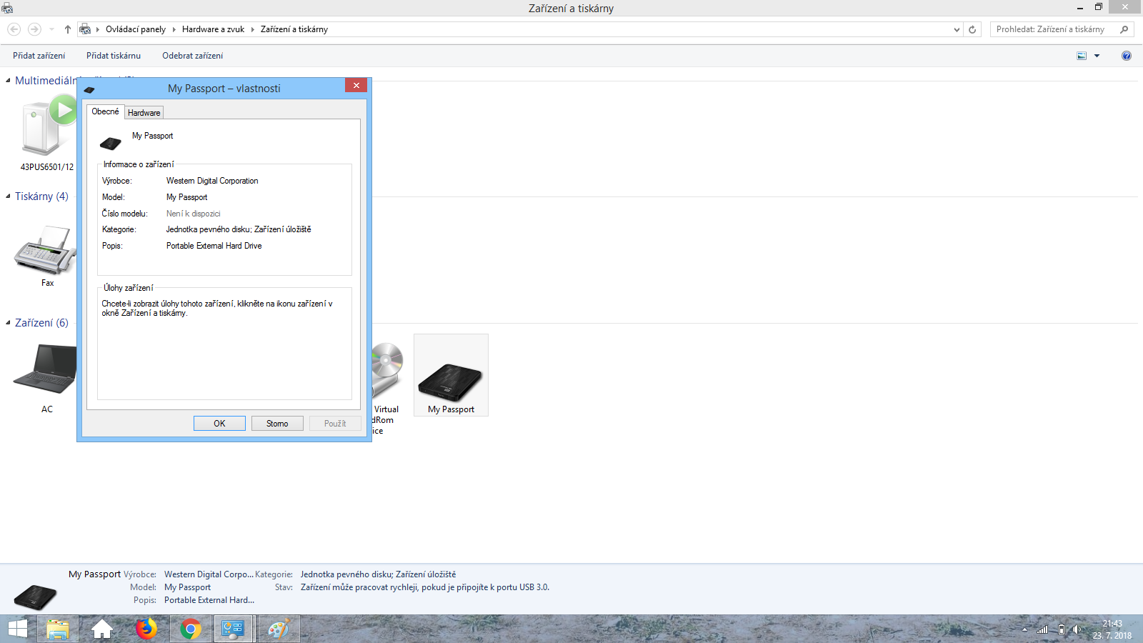
Task: Collapse the Tiskárny (4) group
Action: [9, 196]
